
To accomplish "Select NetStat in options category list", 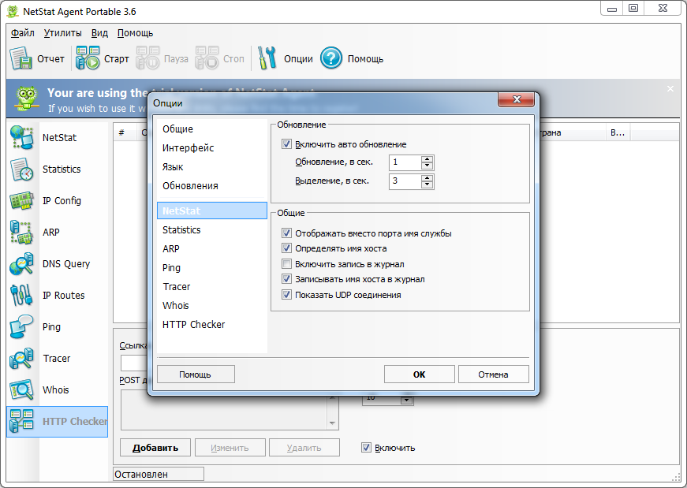I will [211, 210].
